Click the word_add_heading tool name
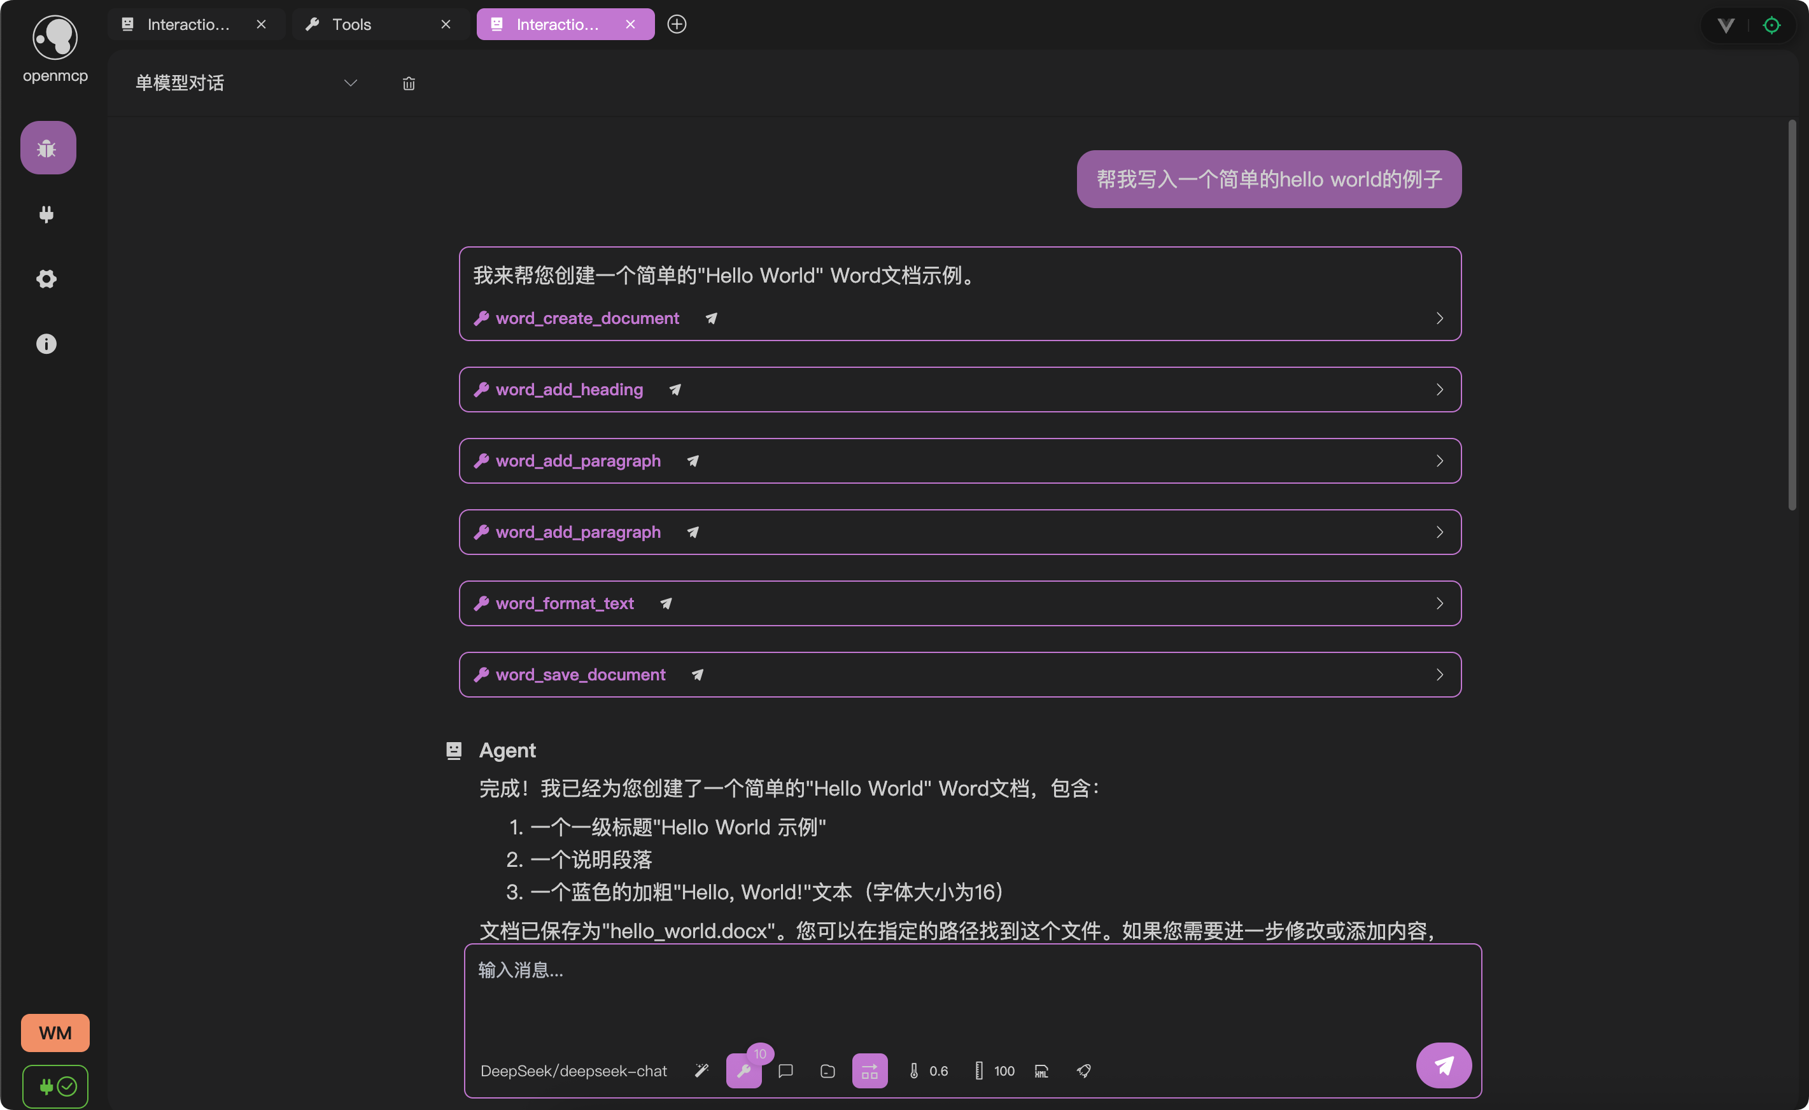The width and height of the screenshot is (1809, 1110). pos(569,389)
